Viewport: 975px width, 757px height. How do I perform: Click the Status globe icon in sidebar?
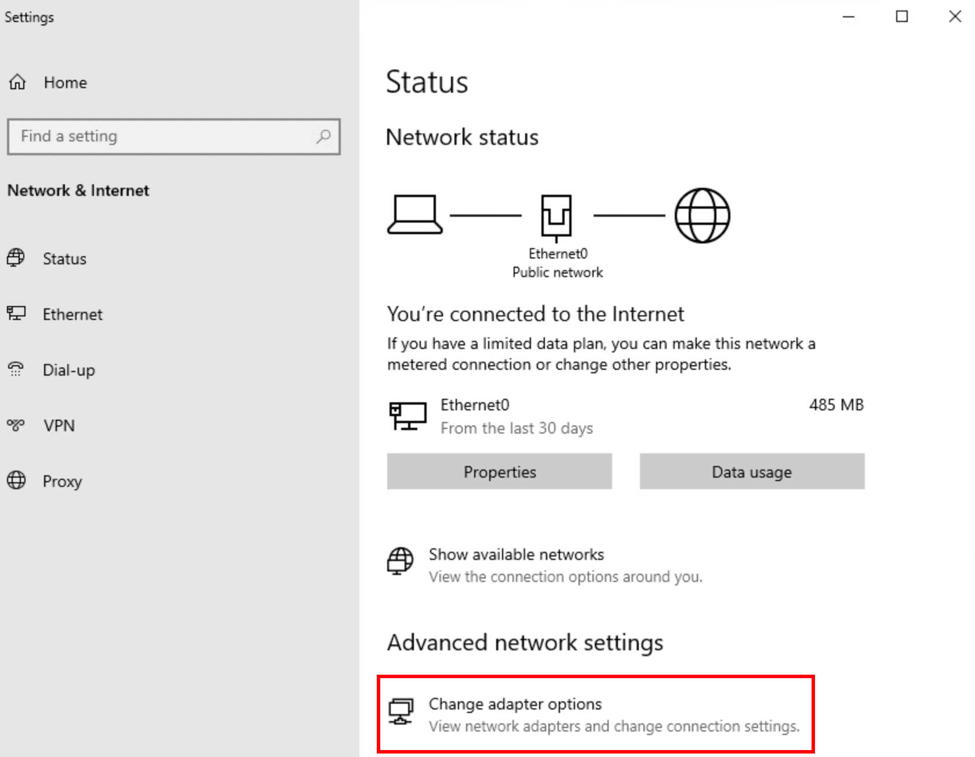click(16, 258)
